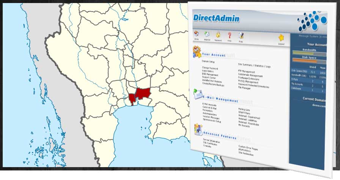
Task: Open the Domain Setup link
Action: 208,61
